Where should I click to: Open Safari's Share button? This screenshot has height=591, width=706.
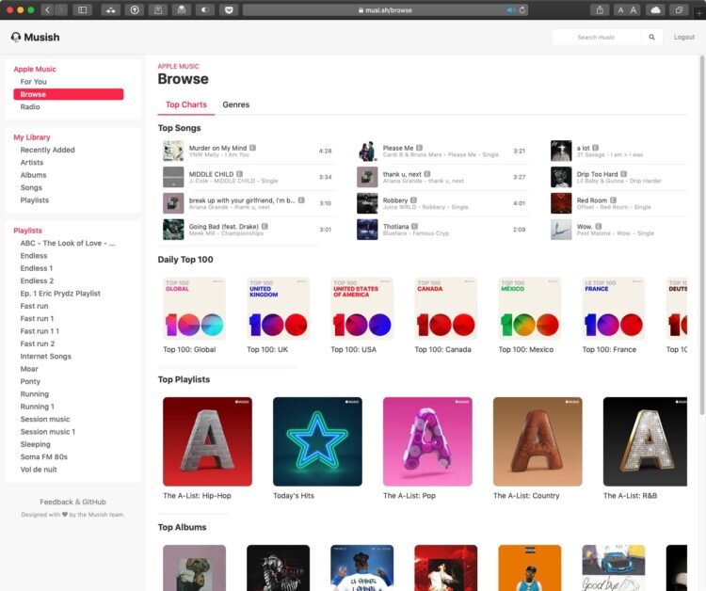[600, 10]
